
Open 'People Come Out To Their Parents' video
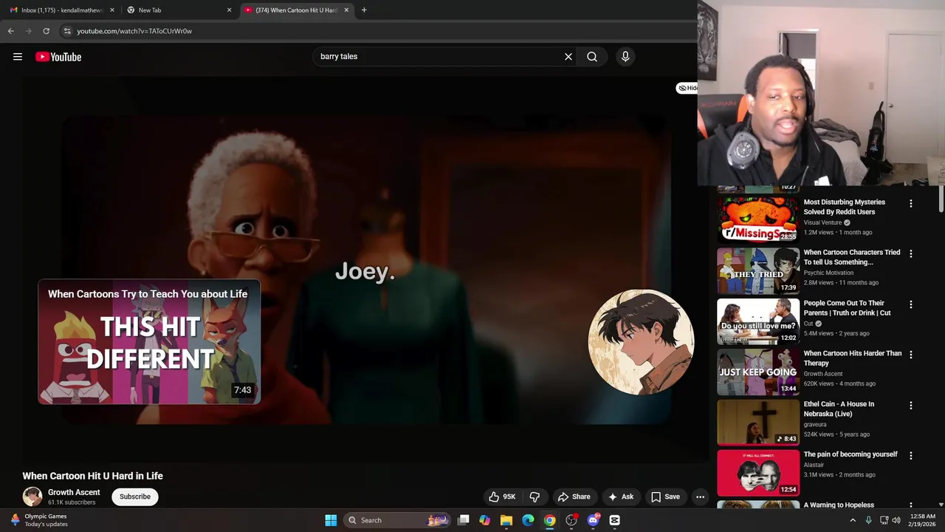point(847,308)
